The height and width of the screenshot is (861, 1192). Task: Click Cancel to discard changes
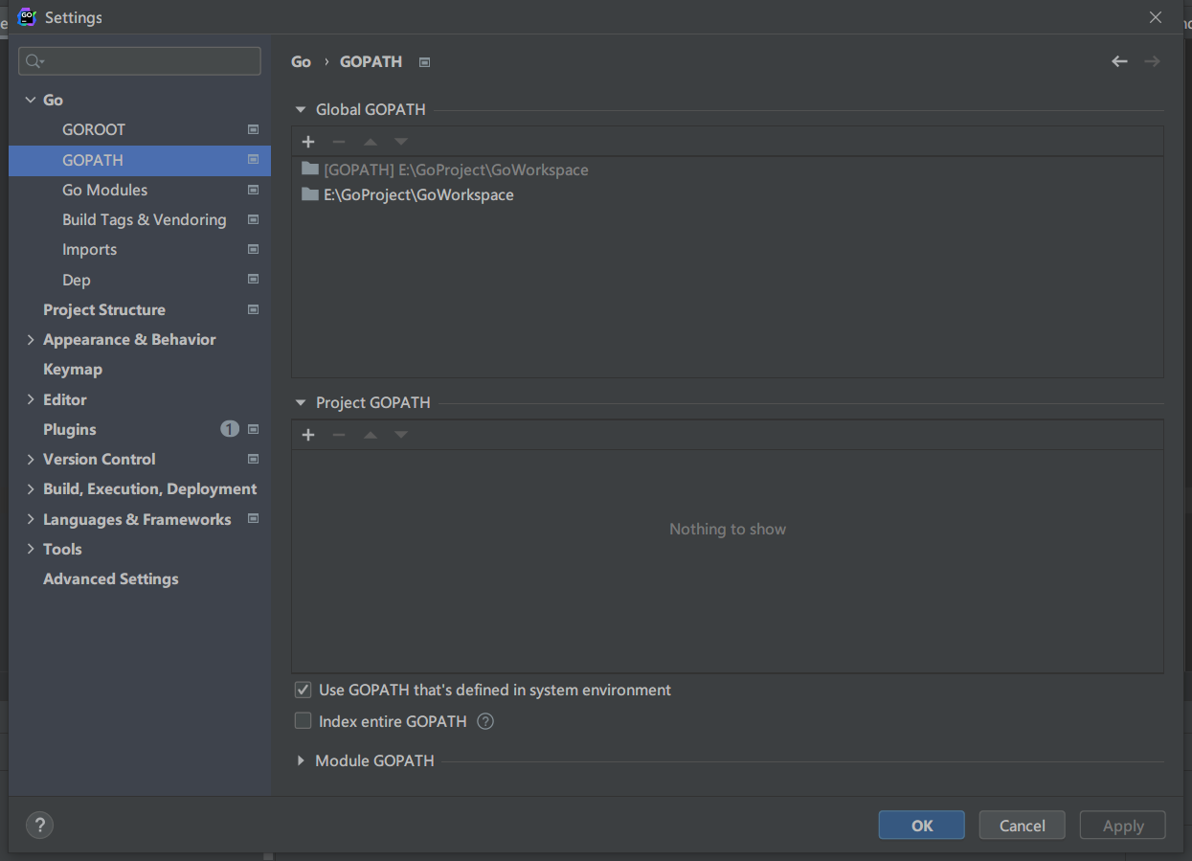[1023, 826]
